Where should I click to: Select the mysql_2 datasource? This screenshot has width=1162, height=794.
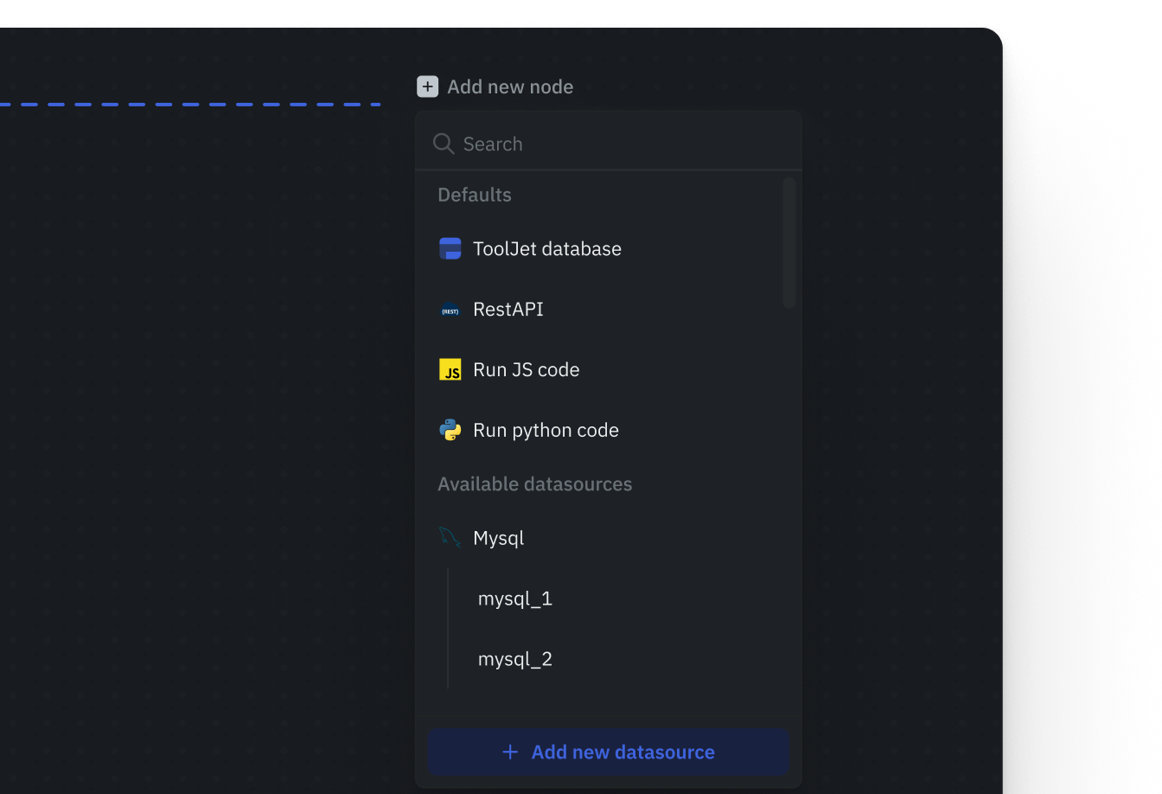point(515,659)
